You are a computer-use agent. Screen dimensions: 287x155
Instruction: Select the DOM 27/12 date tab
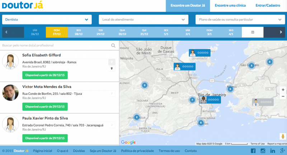[56, 32]
